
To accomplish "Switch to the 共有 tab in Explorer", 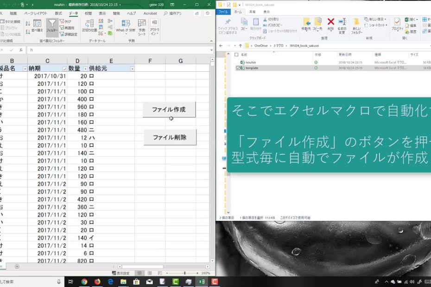I will pyautogui.click(x=252, y=12).
